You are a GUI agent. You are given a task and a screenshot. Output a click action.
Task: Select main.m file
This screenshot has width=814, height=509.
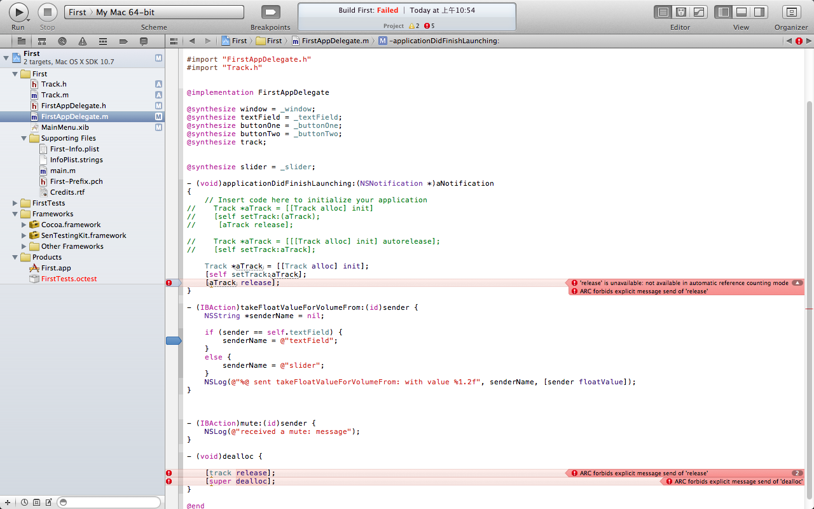[63, 171]
